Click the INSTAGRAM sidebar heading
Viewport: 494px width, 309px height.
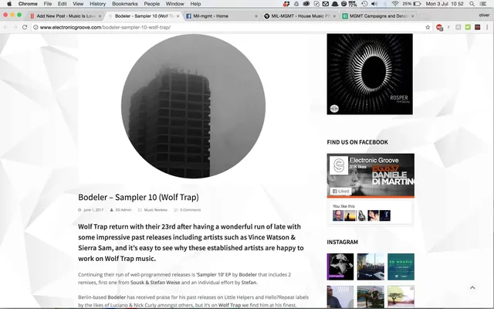coord(342,242)
